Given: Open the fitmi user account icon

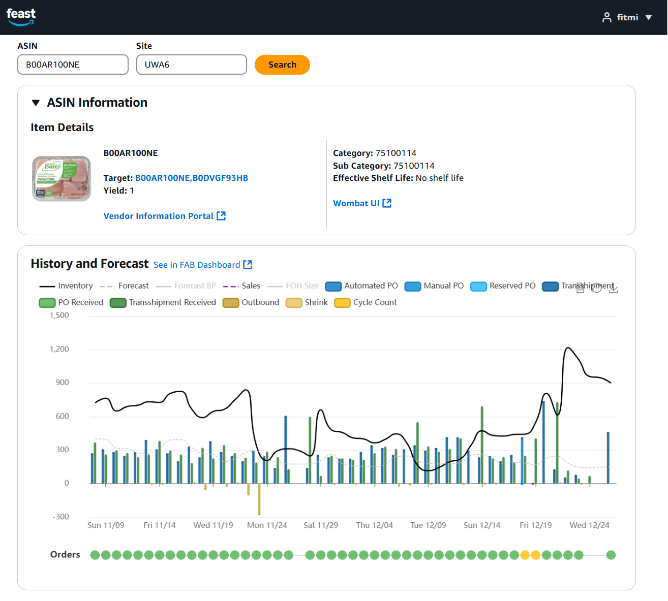Looking at the screenshot, I should (x=606, y=17).
